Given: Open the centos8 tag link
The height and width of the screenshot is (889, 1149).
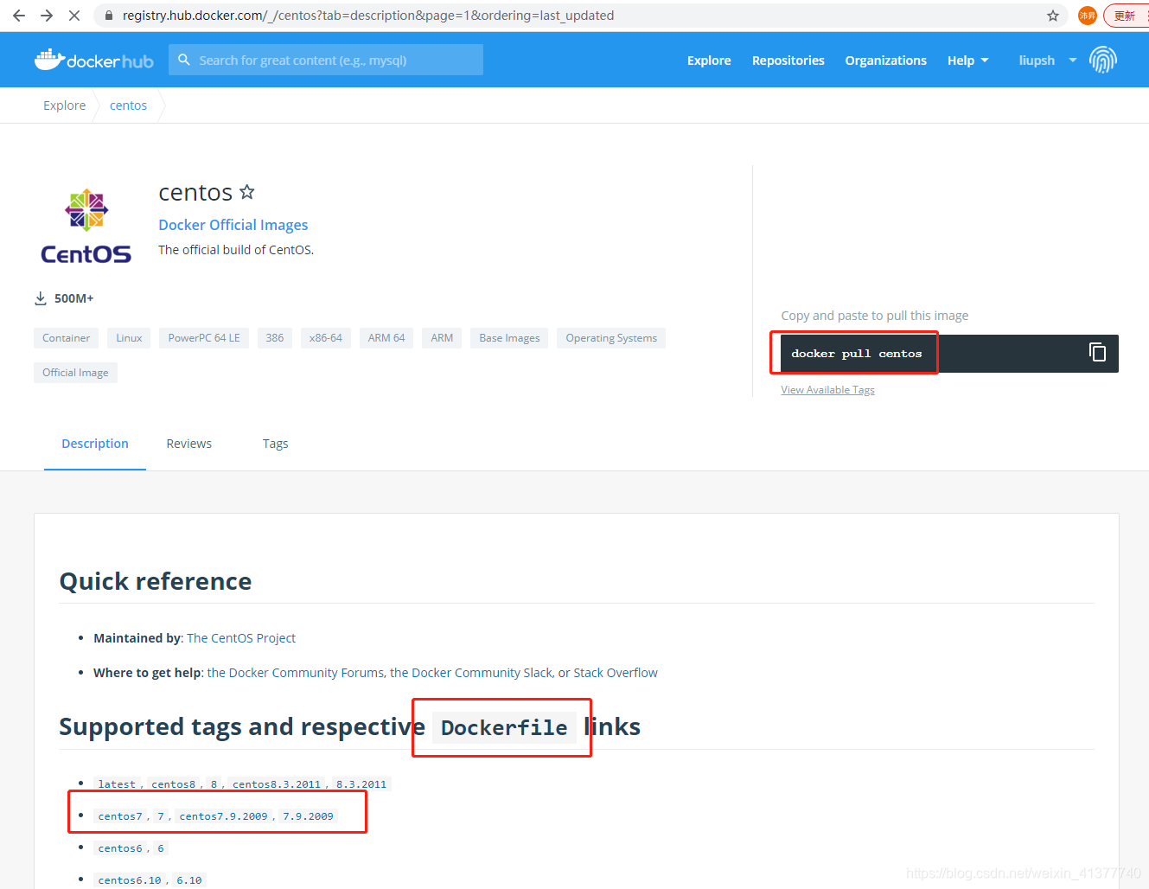Looking at the screenshot, I should click(x=173, y=784).
